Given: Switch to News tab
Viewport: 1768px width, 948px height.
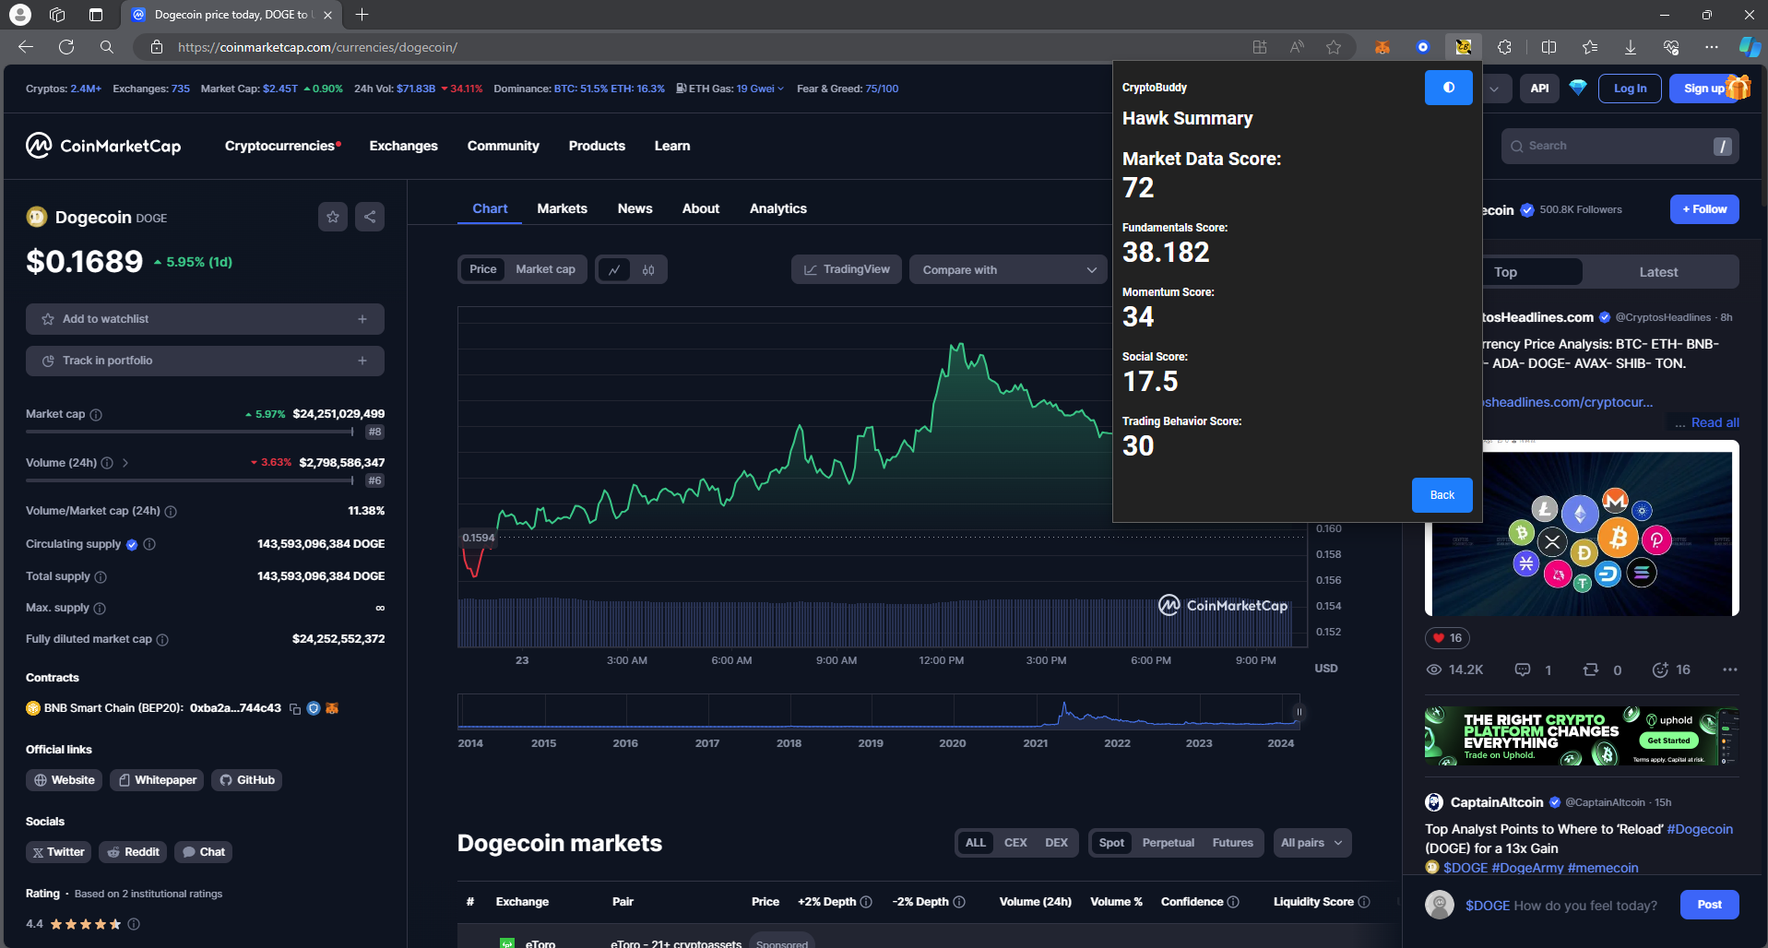Looking at the screenshot, I should click(x=635, y=208).
